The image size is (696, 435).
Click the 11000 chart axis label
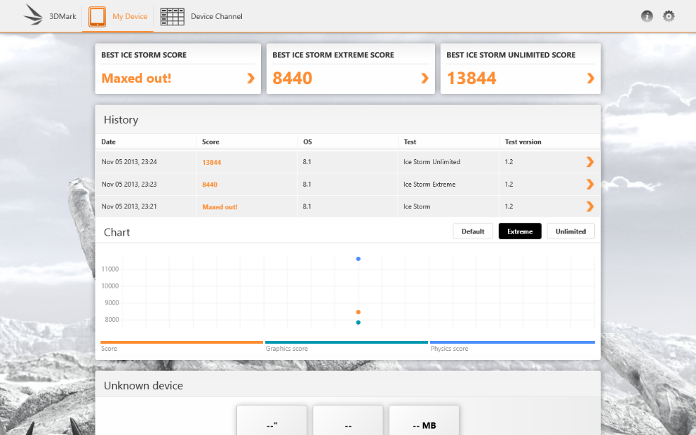pos(109,269)
